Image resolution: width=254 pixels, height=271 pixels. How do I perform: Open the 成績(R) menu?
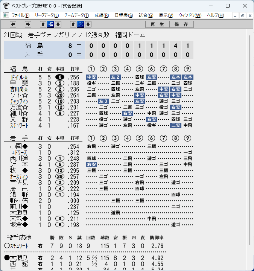click(x=102, y=15)
